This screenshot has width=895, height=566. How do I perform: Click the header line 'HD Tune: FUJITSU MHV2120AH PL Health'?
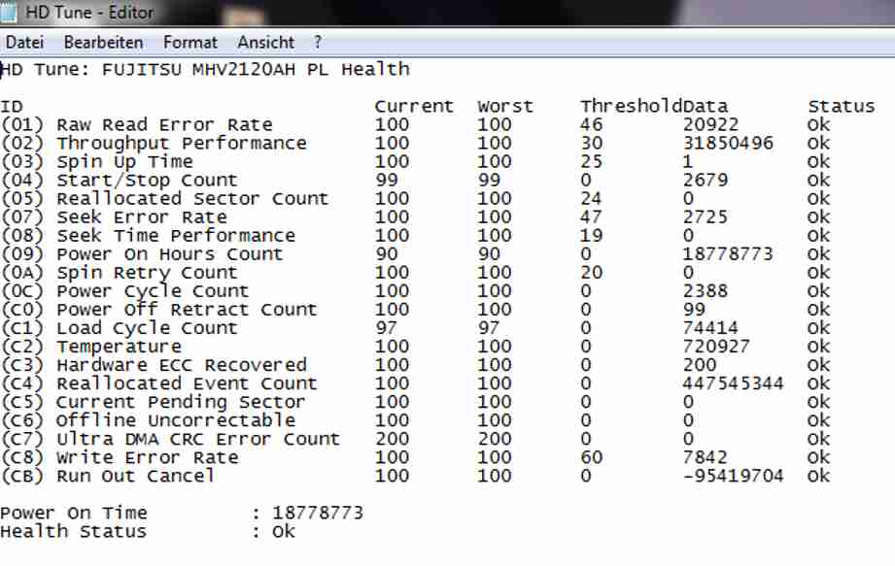click(205, 70)
